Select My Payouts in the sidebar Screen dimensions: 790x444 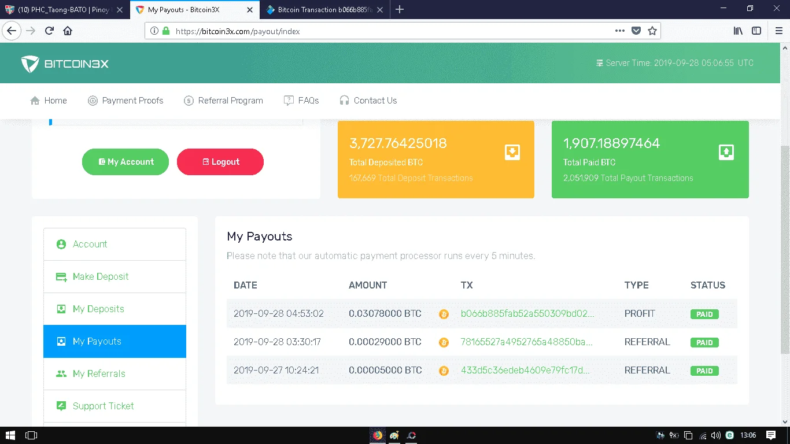(115, 341)
